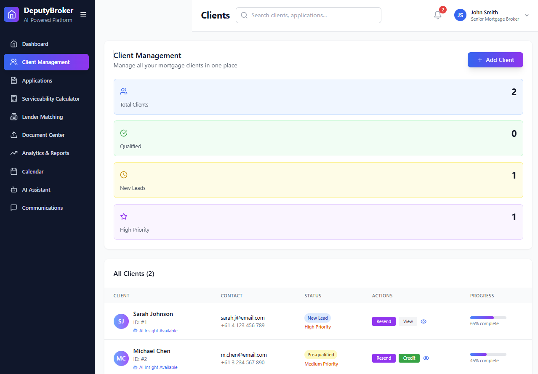
Task: Click the Add Client button
Action: [x=495, y=60]
